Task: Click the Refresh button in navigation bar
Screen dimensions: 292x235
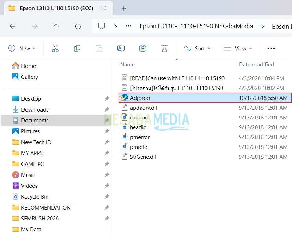Action: (x=78, y=26)
